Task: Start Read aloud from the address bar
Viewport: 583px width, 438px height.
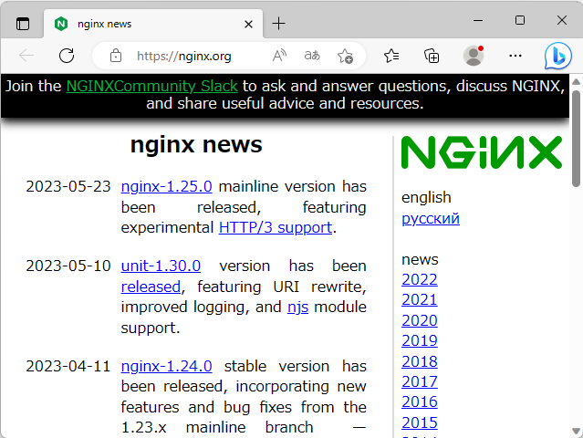Action: point(279,56)
